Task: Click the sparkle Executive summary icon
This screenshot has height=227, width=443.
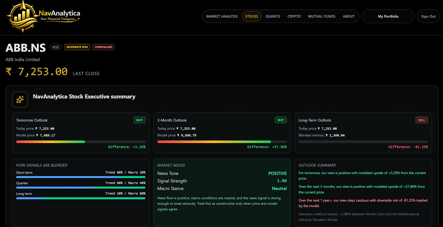Action: click(20, 100)
